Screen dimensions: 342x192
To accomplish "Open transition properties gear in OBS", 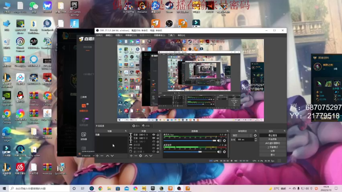I will (255, 135).
